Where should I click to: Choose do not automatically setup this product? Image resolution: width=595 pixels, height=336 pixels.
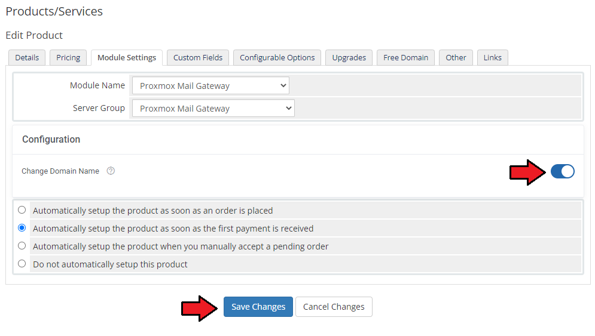coord(22,263)
